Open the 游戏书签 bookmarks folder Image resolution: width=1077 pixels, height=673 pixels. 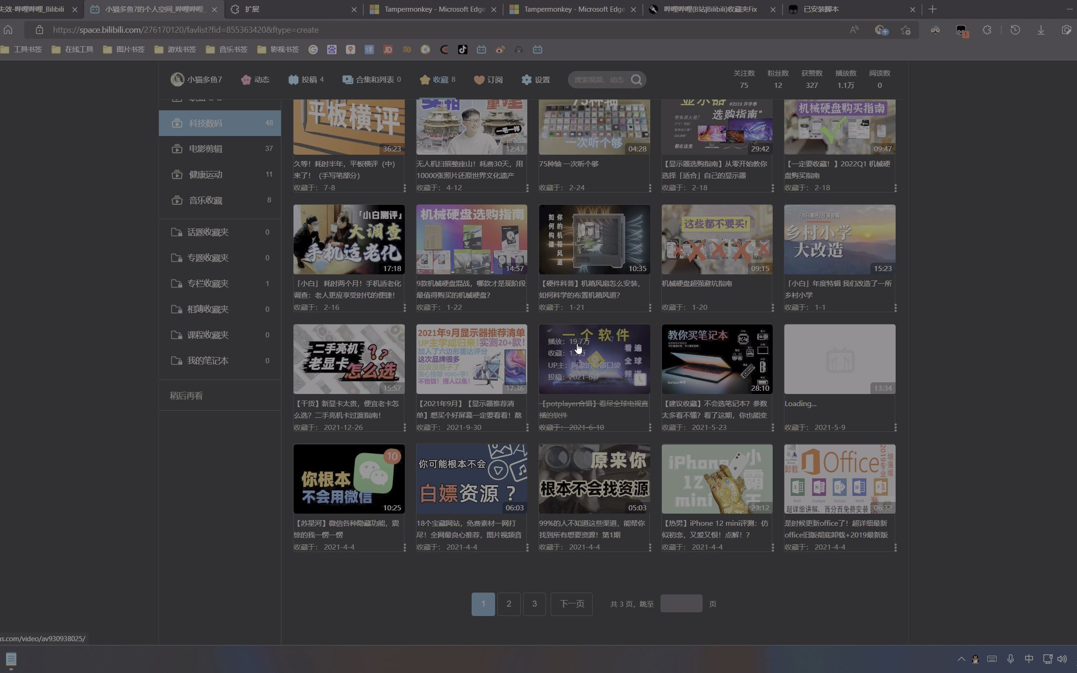pyautogui.click(x=175, y=50)
